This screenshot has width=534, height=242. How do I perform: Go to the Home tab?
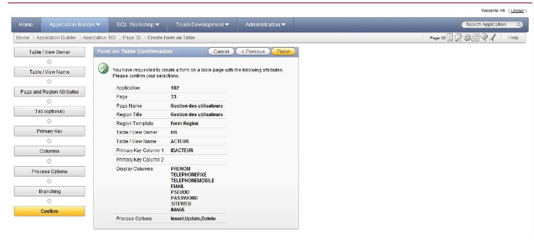(26, 25)
